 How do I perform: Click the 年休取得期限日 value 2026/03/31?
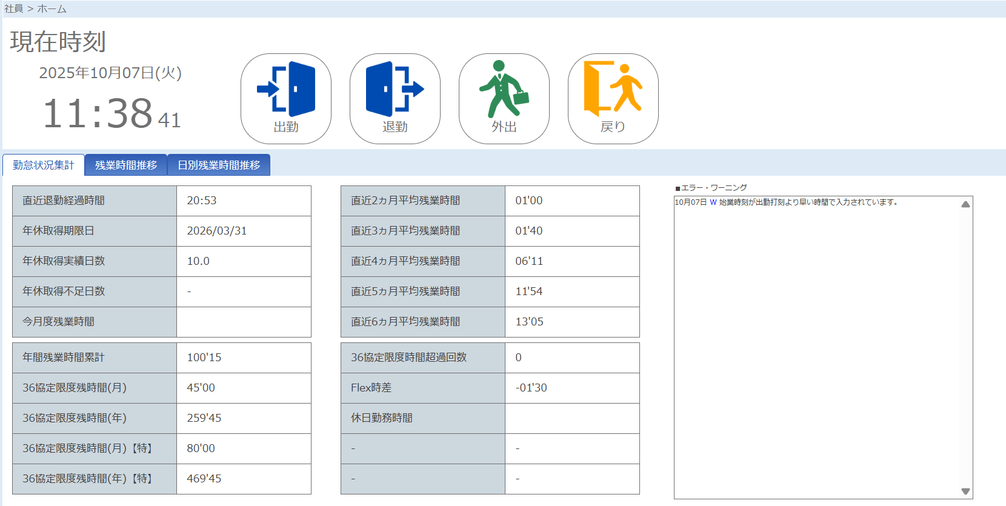tap(217, 231)
